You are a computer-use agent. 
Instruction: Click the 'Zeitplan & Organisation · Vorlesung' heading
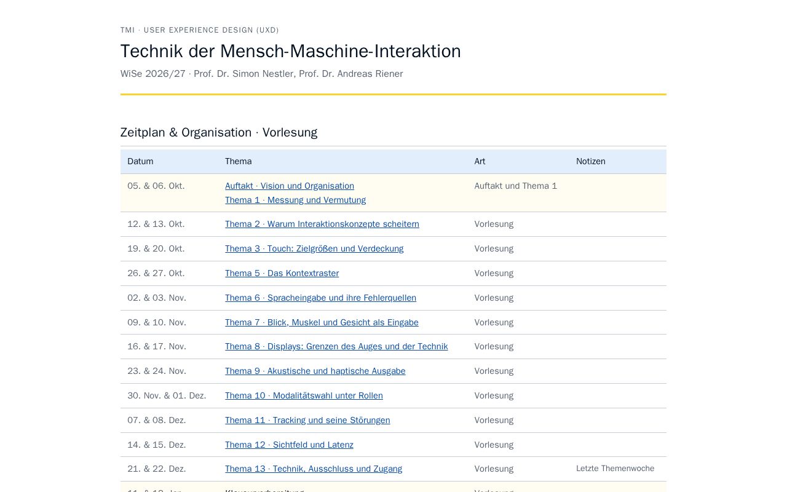(x=219, y=132)
